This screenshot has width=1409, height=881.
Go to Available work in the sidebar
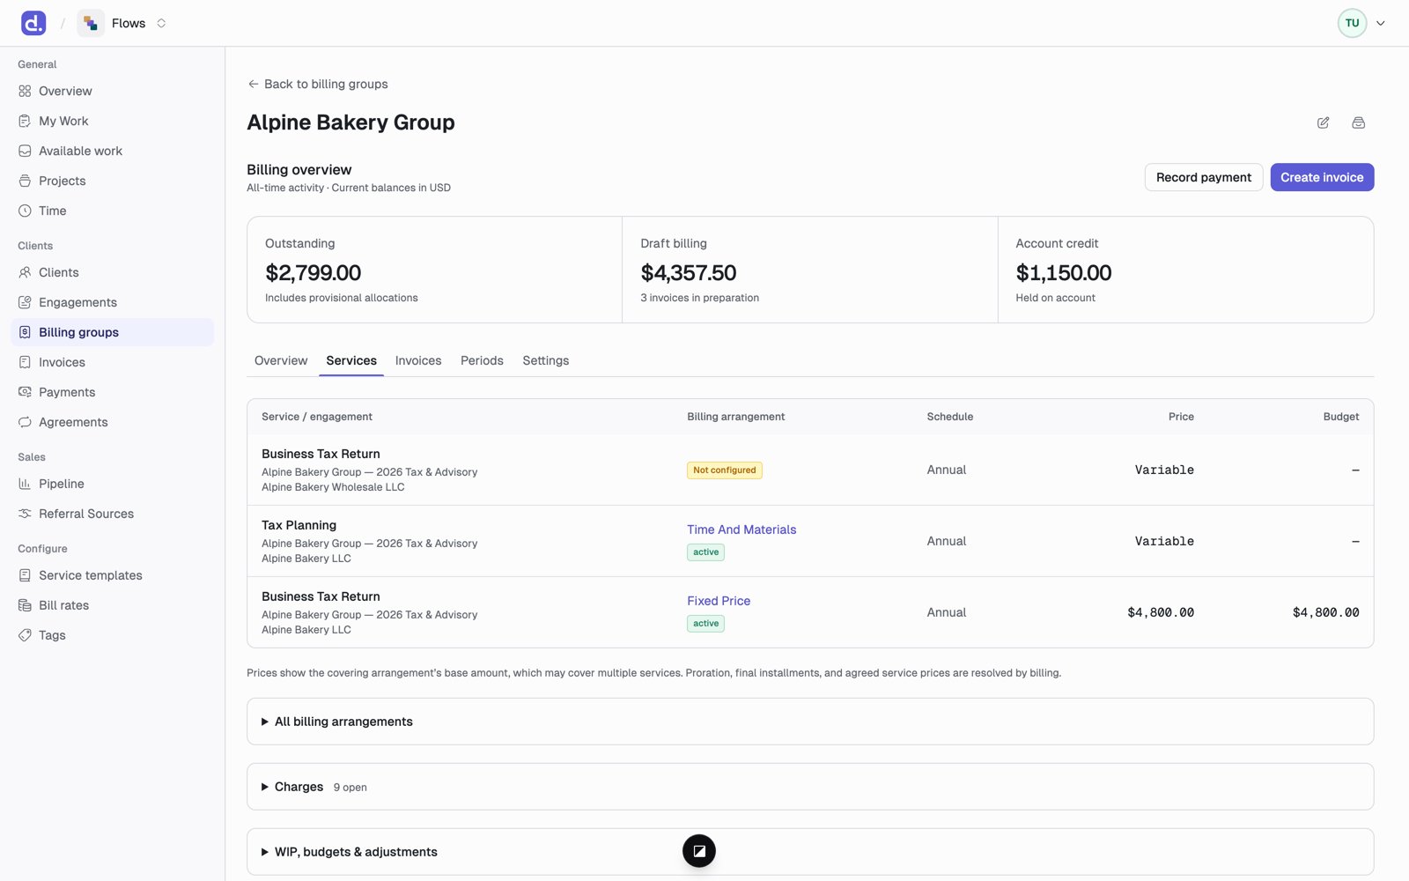[x=112, y=151]
